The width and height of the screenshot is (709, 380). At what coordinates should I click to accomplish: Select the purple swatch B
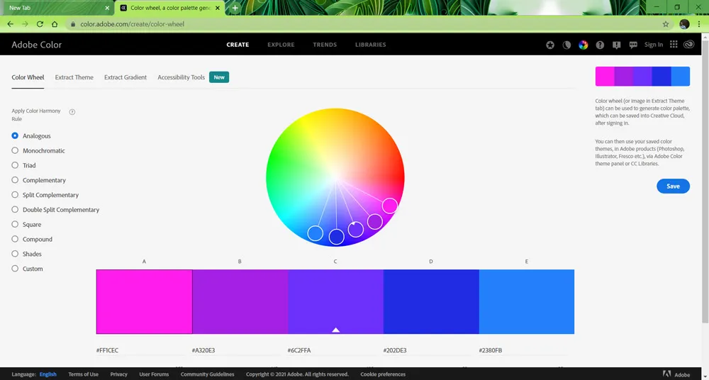click(240, 302)
